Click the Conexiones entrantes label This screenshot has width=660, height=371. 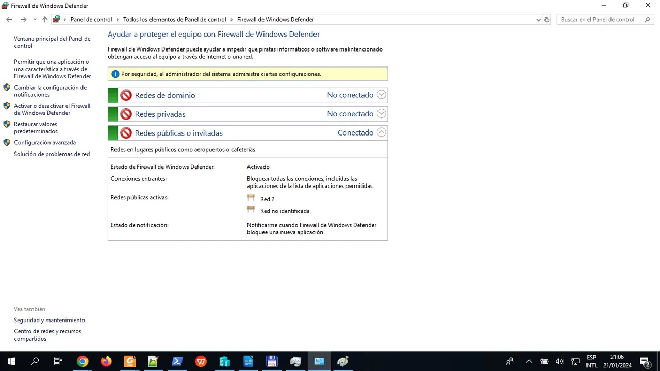tap(139, 179)
